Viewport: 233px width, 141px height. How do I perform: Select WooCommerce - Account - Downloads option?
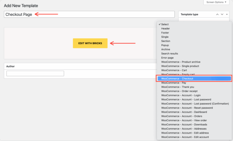[x=194, y=125]
